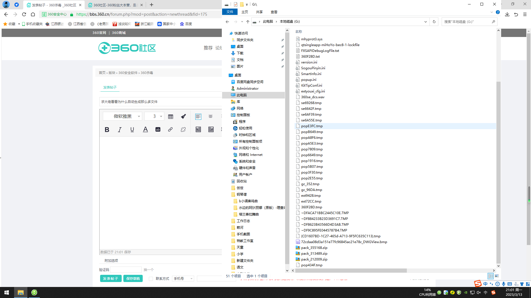This screenshot has height=298, width=531.
Task: Open the 收藏 bookmarks dropdown arrow
Action: tap(19, 24)
